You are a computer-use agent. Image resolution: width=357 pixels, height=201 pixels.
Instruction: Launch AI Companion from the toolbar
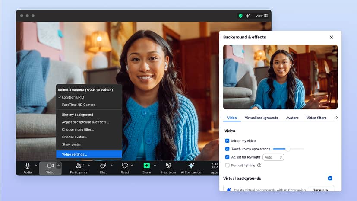[191, 166]
